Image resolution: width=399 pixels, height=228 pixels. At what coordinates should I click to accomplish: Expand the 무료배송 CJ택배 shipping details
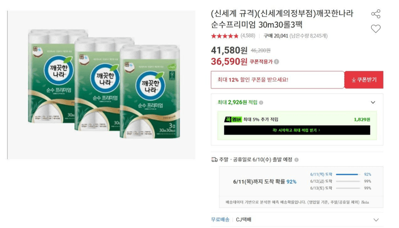[x=376, y=220]
